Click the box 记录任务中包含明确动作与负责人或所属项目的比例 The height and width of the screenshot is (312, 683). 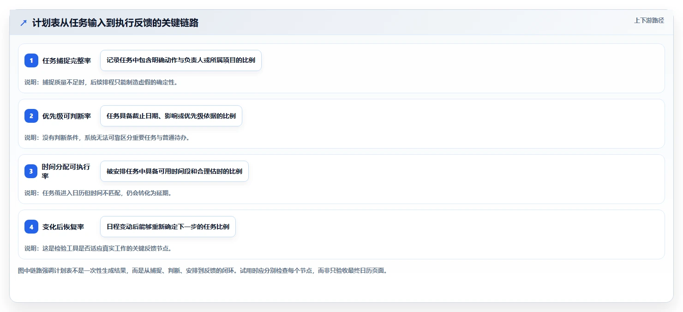point(181,60)
